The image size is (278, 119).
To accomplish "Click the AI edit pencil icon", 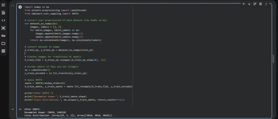I will click(255, 4).
